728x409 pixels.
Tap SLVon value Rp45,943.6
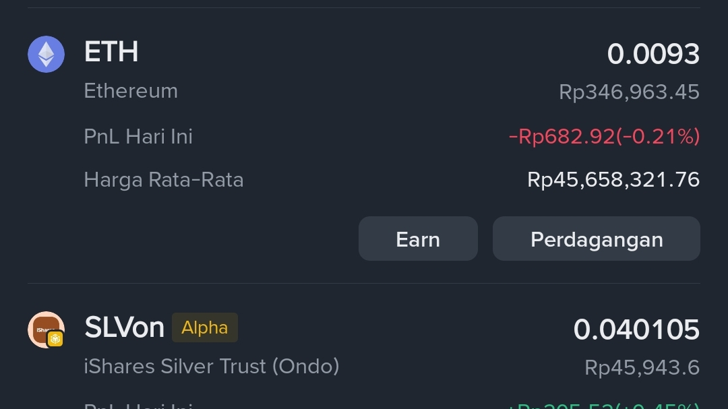[641, 368]
